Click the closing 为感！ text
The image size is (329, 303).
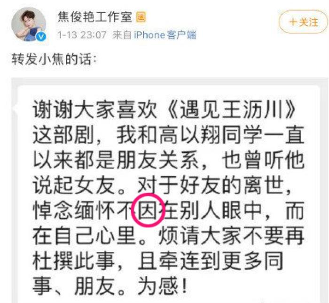(x=162, y=286)
